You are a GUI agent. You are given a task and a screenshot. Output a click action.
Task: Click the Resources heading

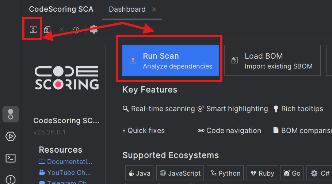61,150
